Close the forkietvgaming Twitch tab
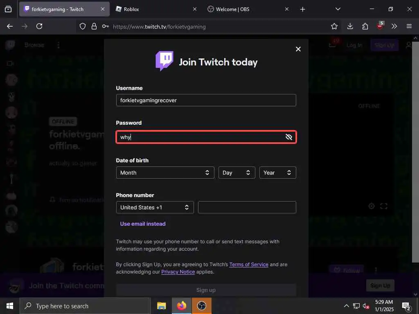This screenshot has width=419, height=314. tap(103, 9)
